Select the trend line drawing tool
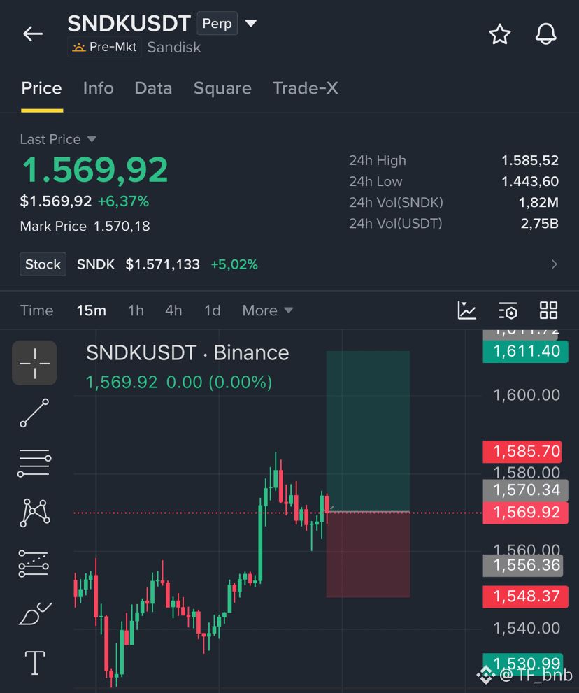 click(34, 413)
